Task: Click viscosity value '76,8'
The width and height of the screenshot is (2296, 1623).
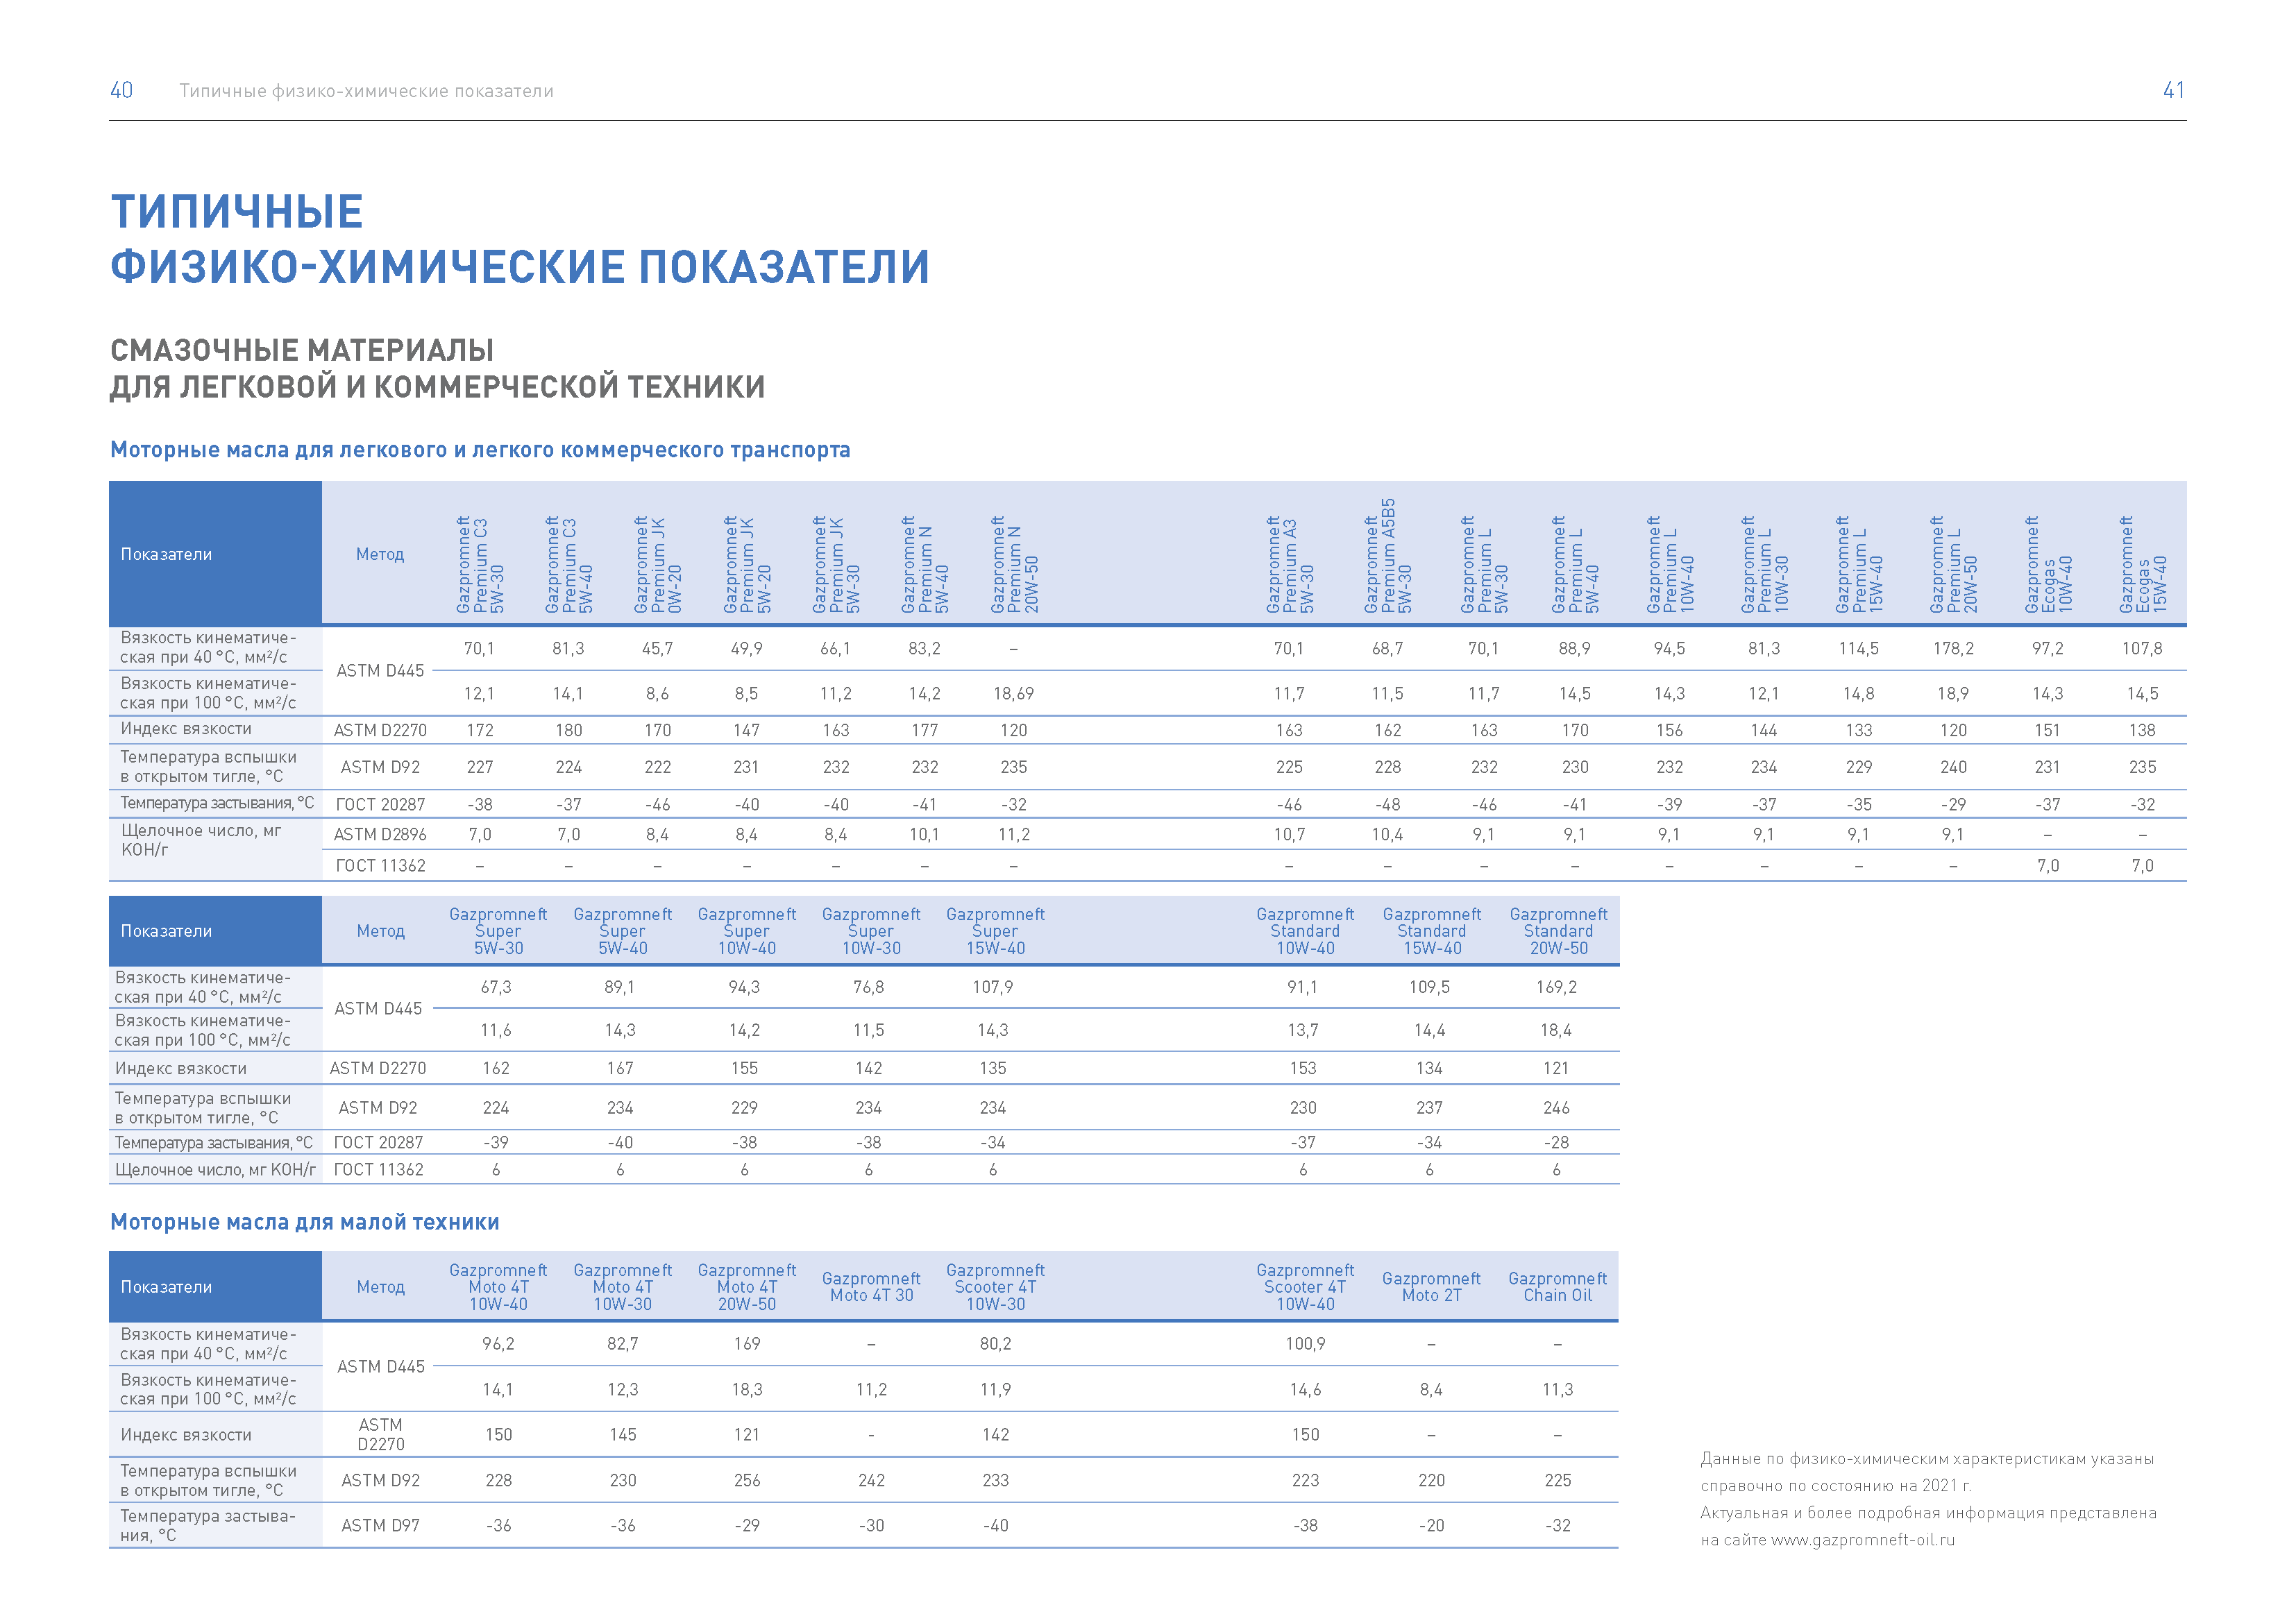Action: (x=868, y=987)
